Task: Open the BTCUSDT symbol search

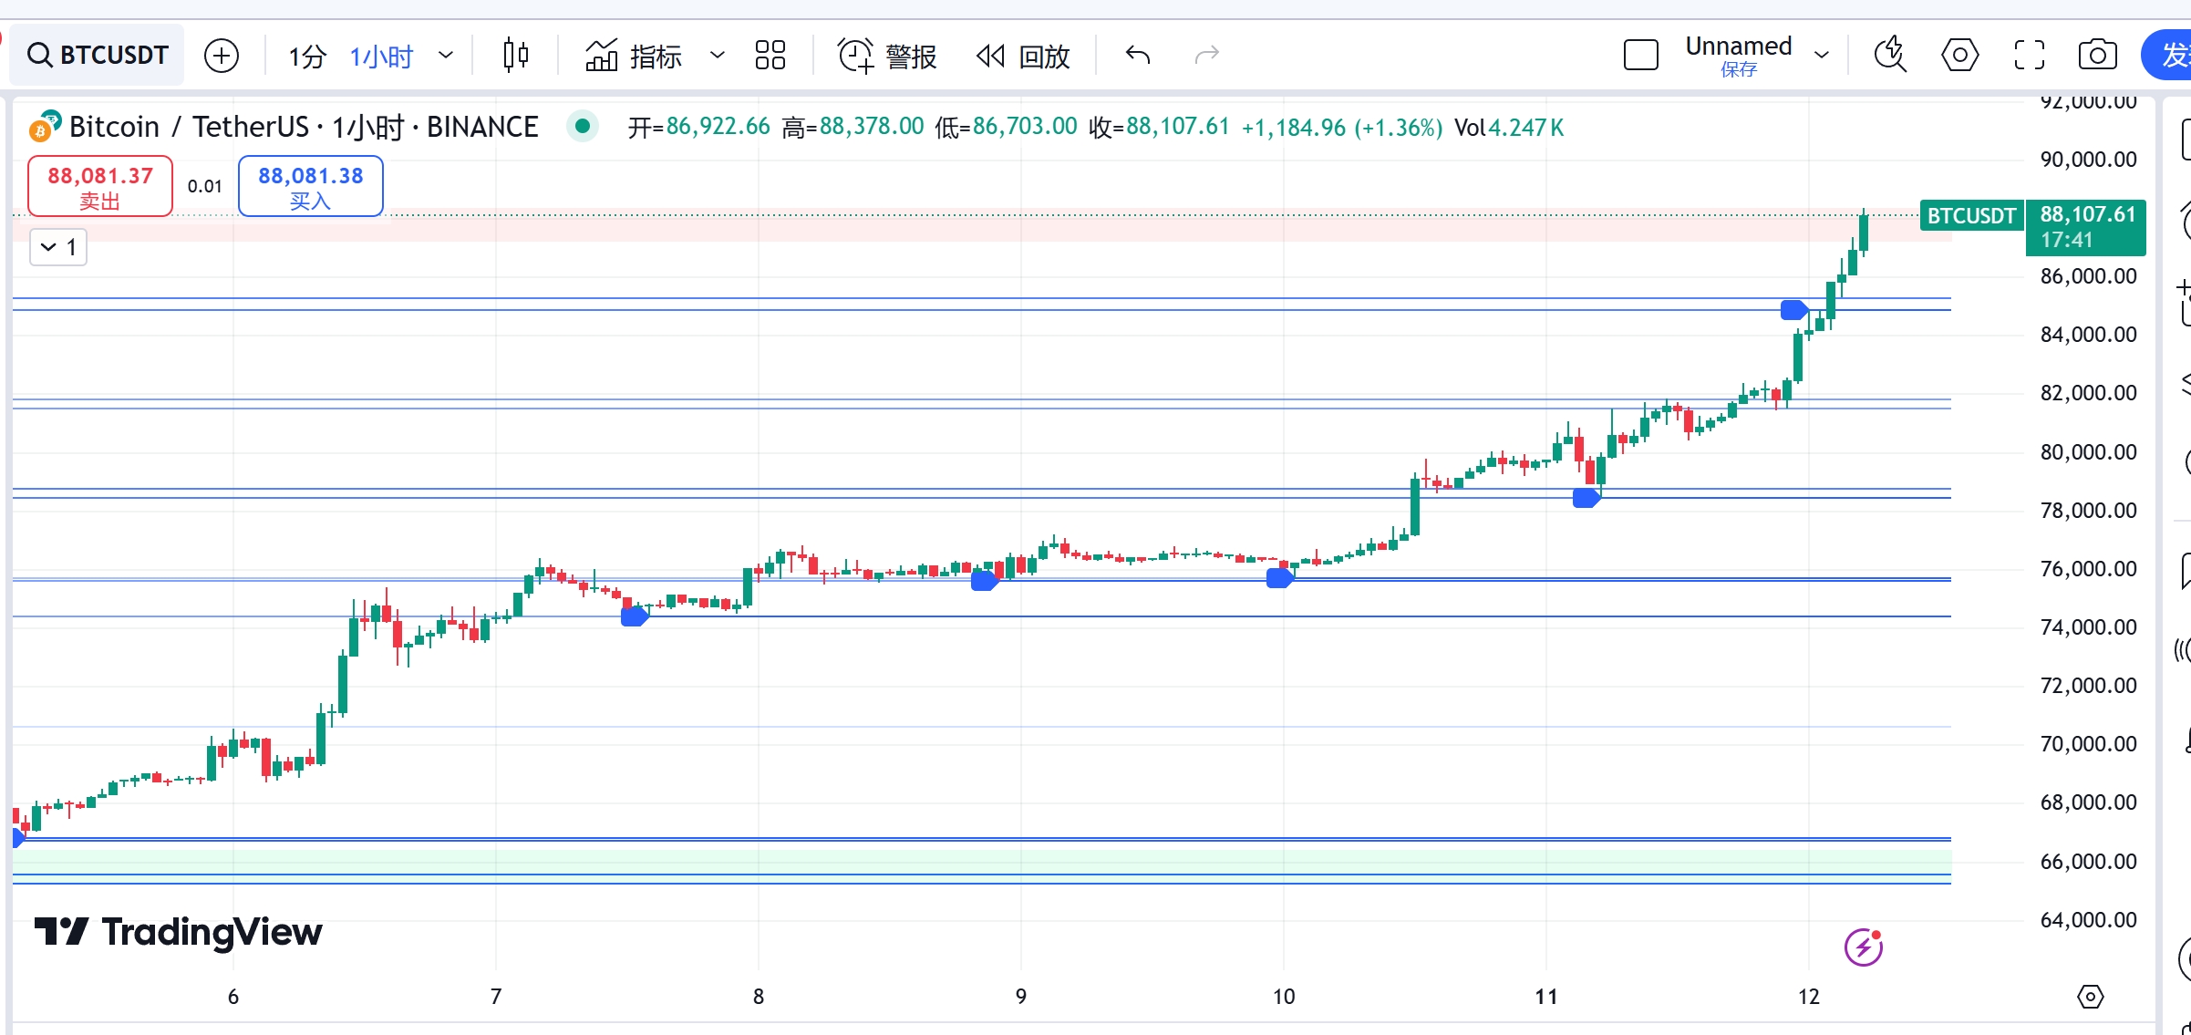Action: [98, 56]
